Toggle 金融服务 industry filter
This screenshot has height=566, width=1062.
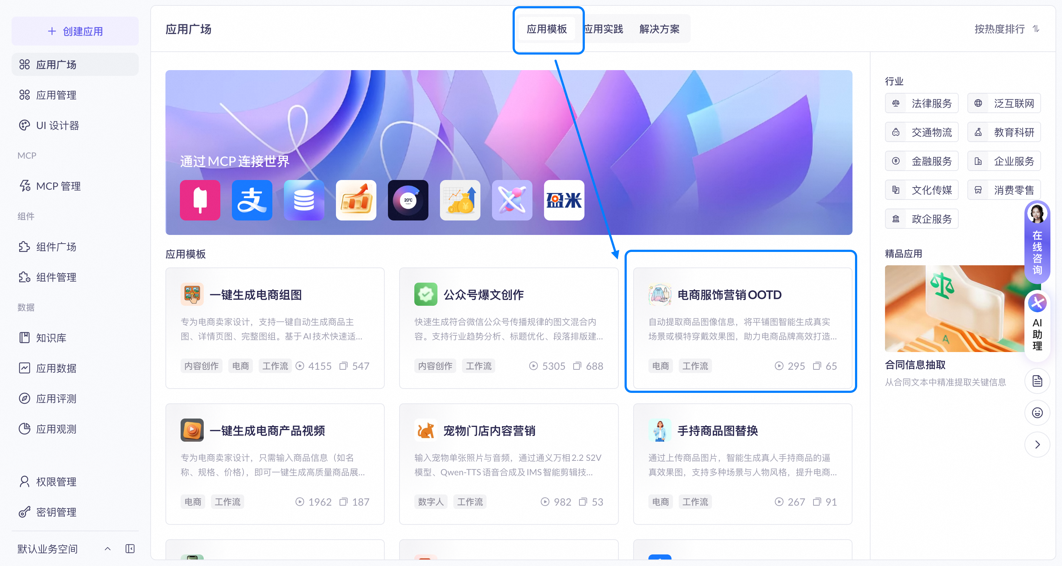[x=921, y=161]
